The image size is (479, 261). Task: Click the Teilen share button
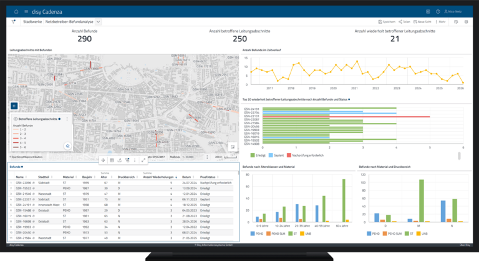coord(404,22)
